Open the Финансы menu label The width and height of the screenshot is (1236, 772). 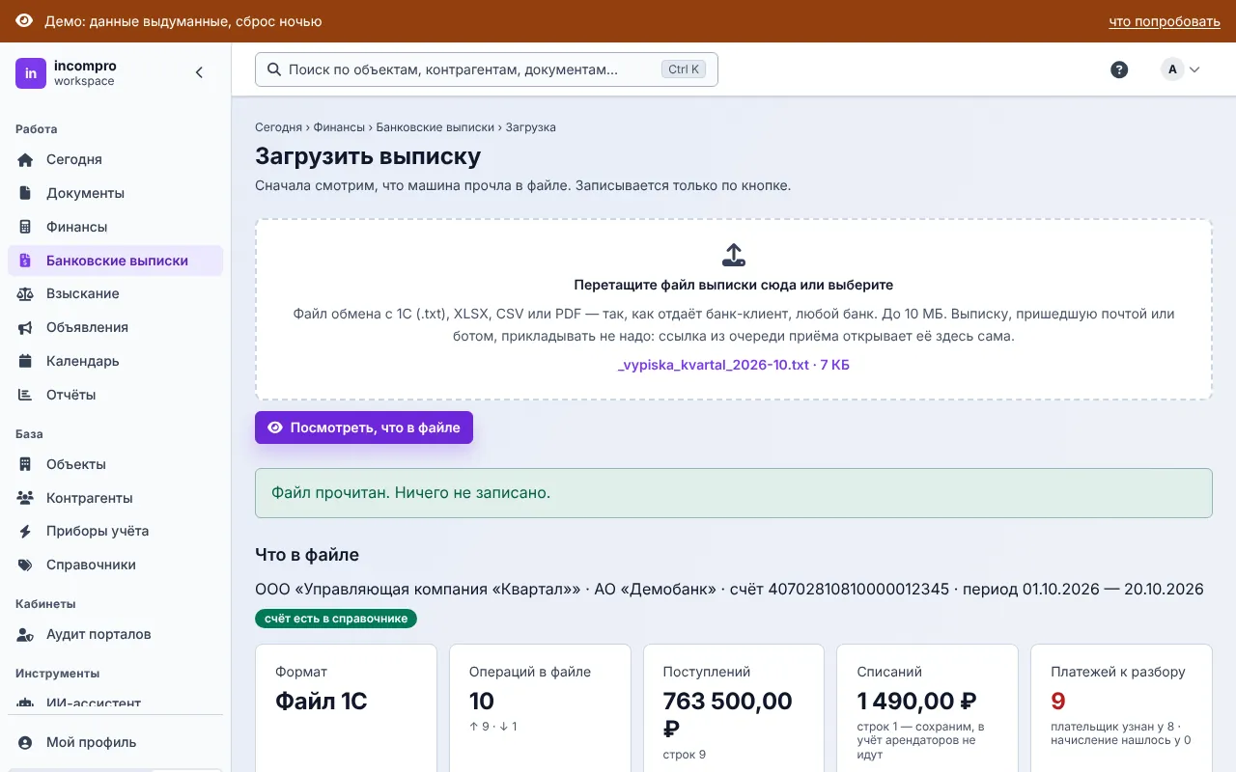coord(76,227)
